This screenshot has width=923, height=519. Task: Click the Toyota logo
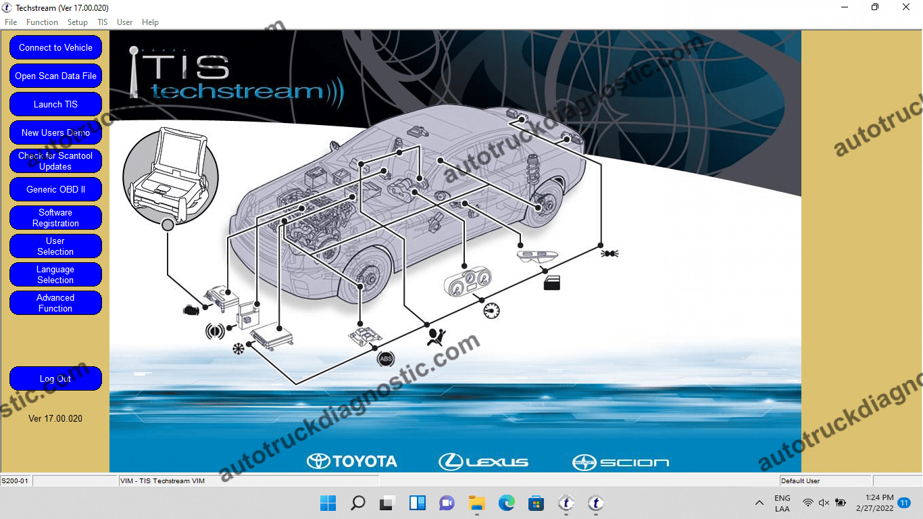tap(352, 462)
